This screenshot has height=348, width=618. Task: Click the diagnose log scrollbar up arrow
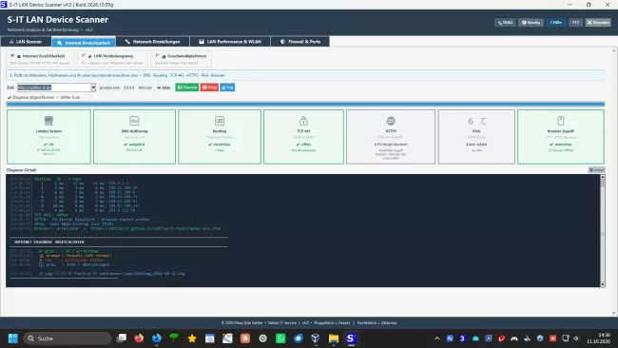[603, 178]
